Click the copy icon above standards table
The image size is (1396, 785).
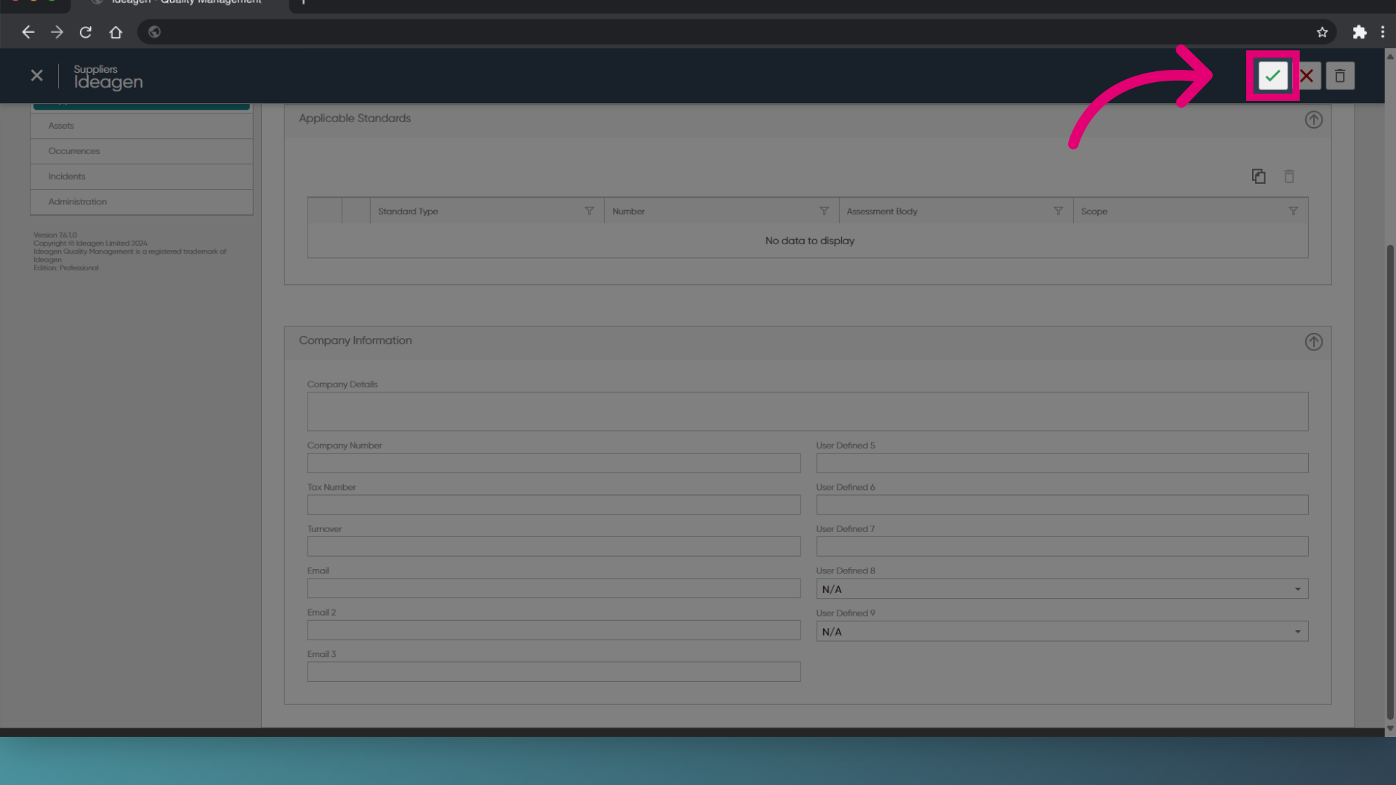[1259, 176]
